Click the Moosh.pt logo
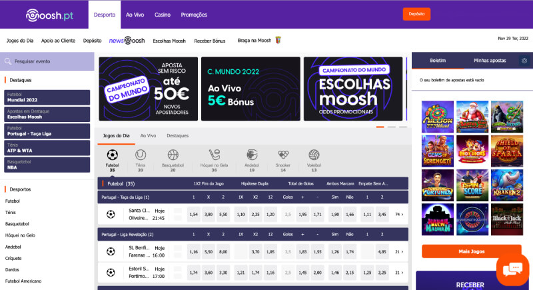Screen dimensions: 533x290 point(49,15)
